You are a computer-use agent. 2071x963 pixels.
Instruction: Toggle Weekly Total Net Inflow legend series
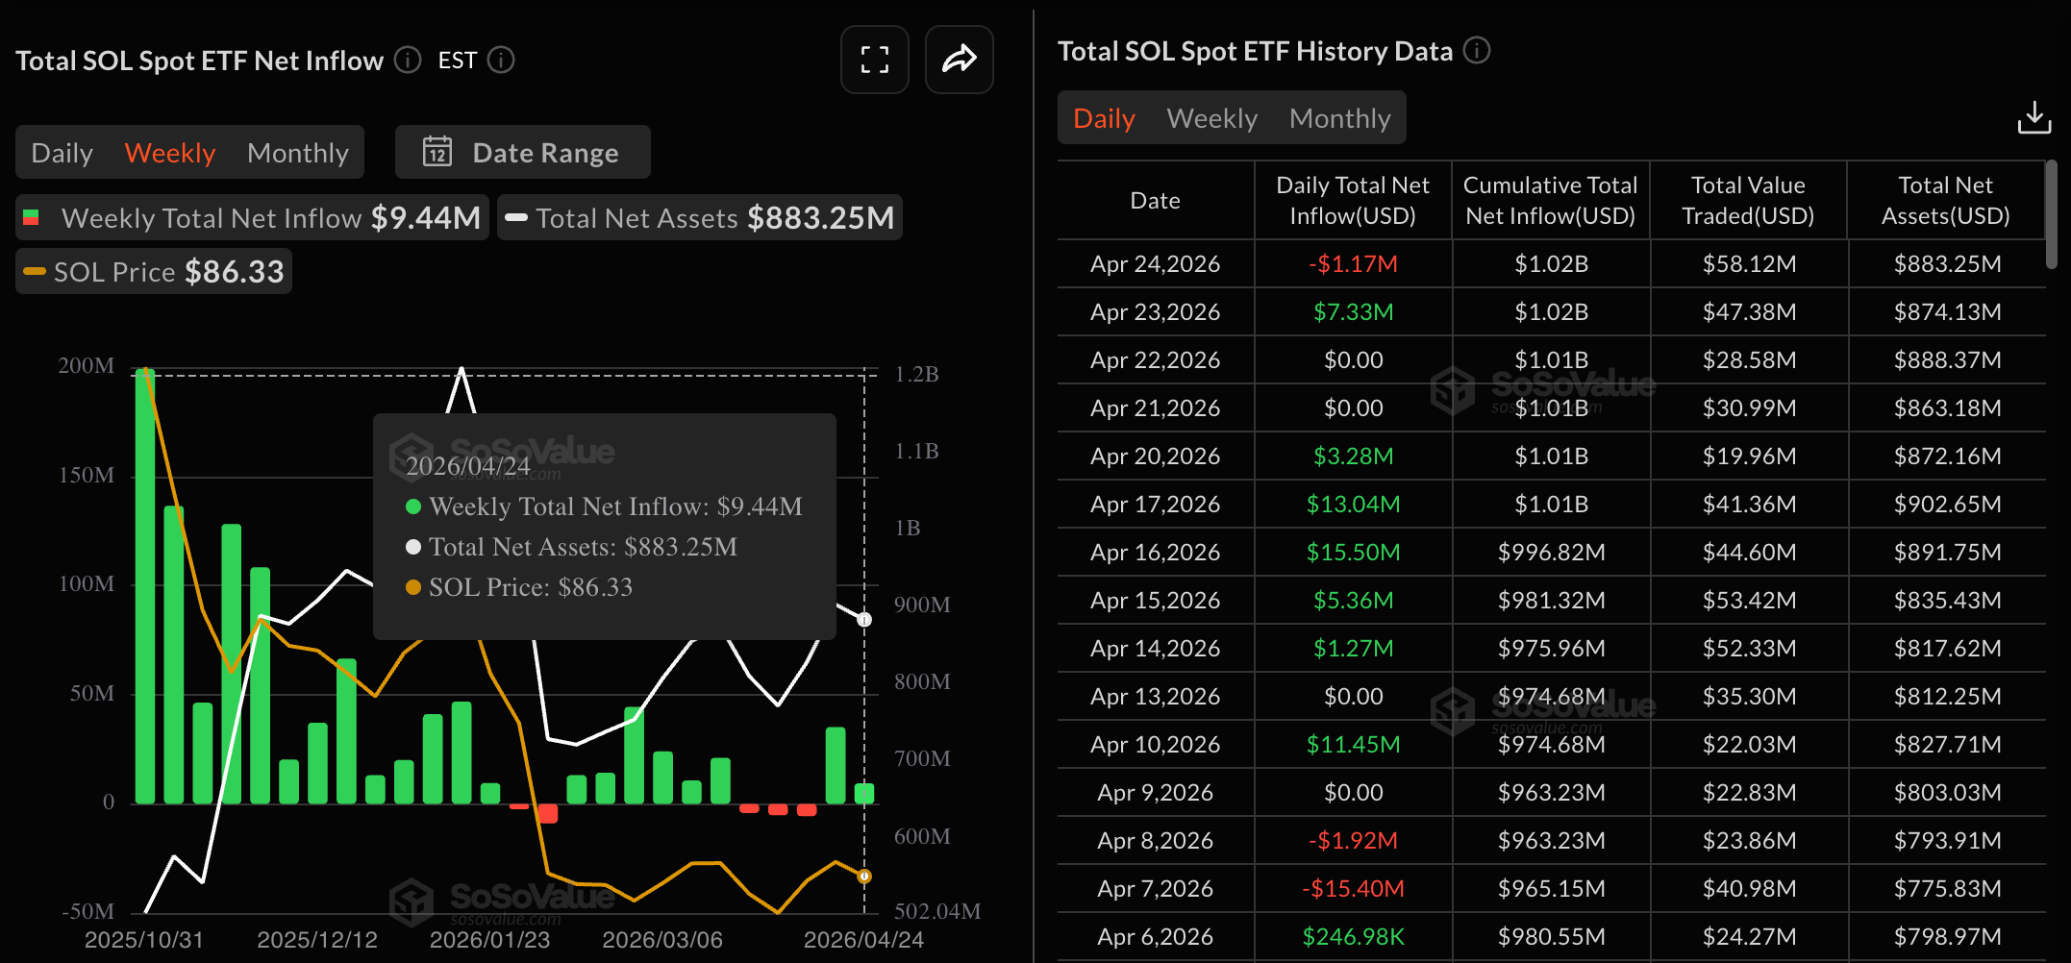(x=252, y=218)
